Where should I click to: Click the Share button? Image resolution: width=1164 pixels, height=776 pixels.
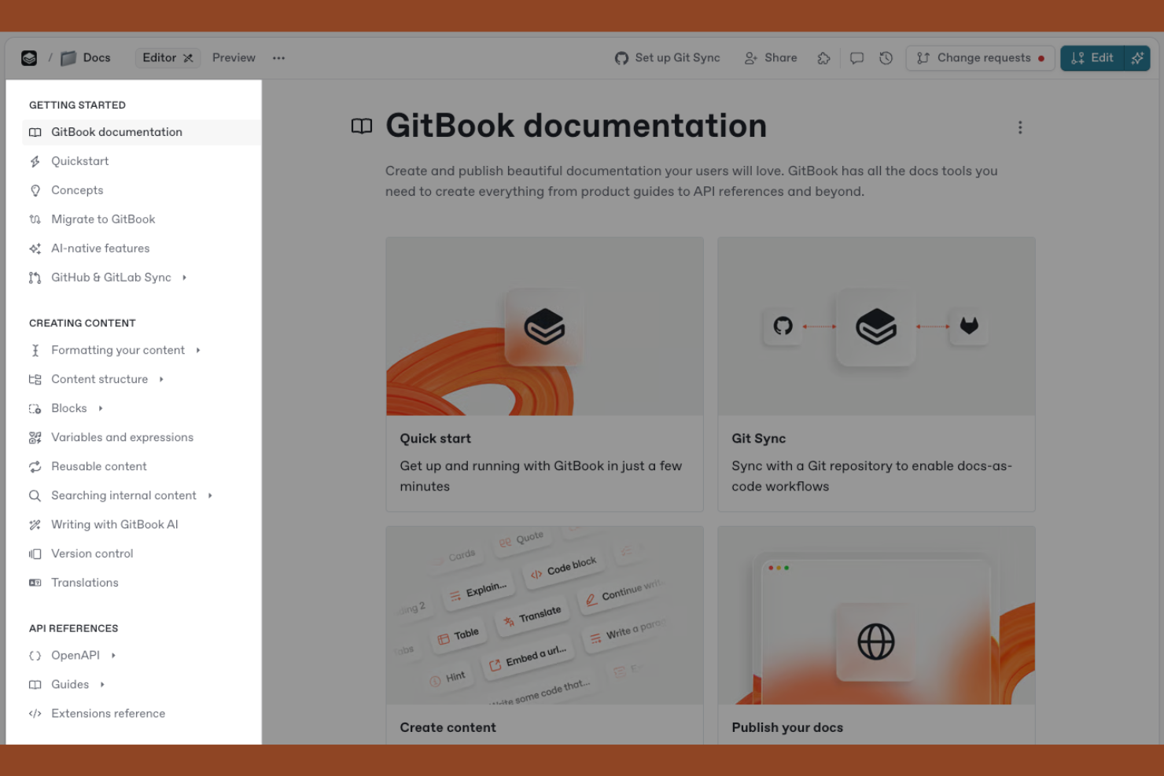pyautogui.click(x=771, y=58)
